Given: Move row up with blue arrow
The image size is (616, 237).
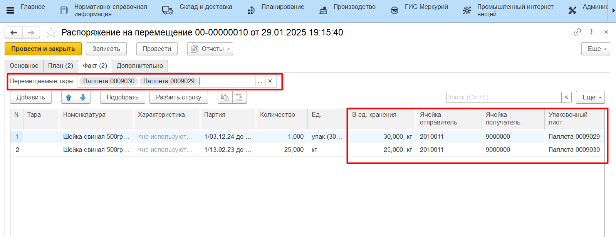Looking at the screenshot, I should tap(69, 97).
